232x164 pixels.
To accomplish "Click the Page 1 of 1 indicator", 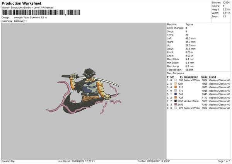I will (224, 161).
